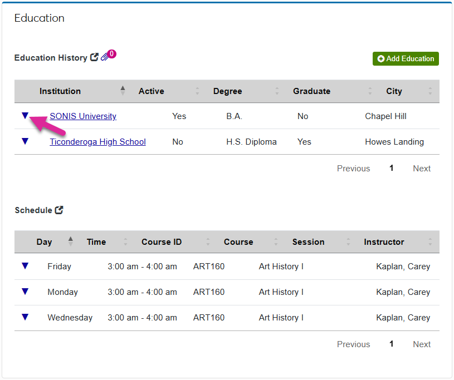Click the Add Education button
454x380 pixels.
(x=406, y=58)
